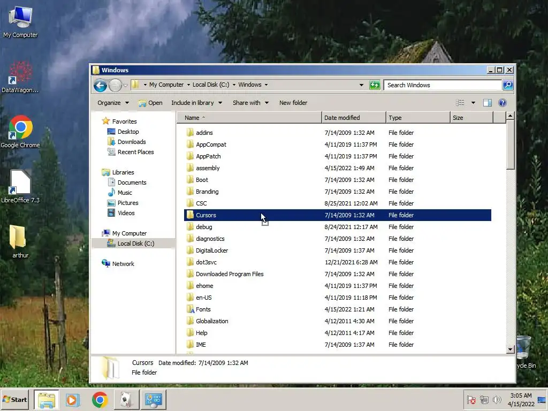Image resolution: width=548 pixels, height=411 pixels.
Task: Click the search magnifier icon
Action: coord(508,85)
